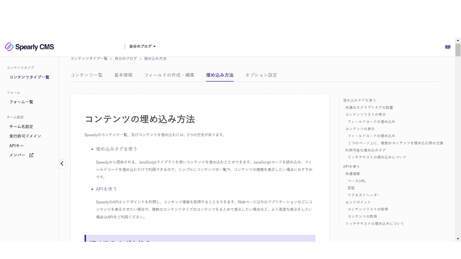Image resolution: width=461 pixels, height=259 pixels.
Task: Jump to リッチテキストの埋め込みについて under 利用可能な埋め込みタグ
Action: coord(377,157)
